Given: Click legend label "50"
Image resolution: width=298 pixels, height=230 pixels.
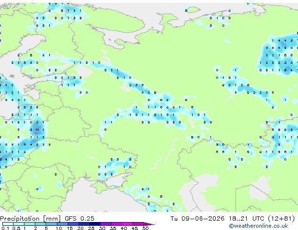Looking at the screenshot, I should pos(145,228).
